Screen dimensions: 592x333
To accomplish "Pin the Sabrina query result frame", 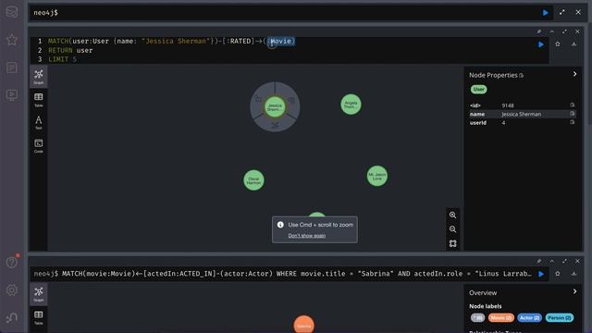I will 539,261.
